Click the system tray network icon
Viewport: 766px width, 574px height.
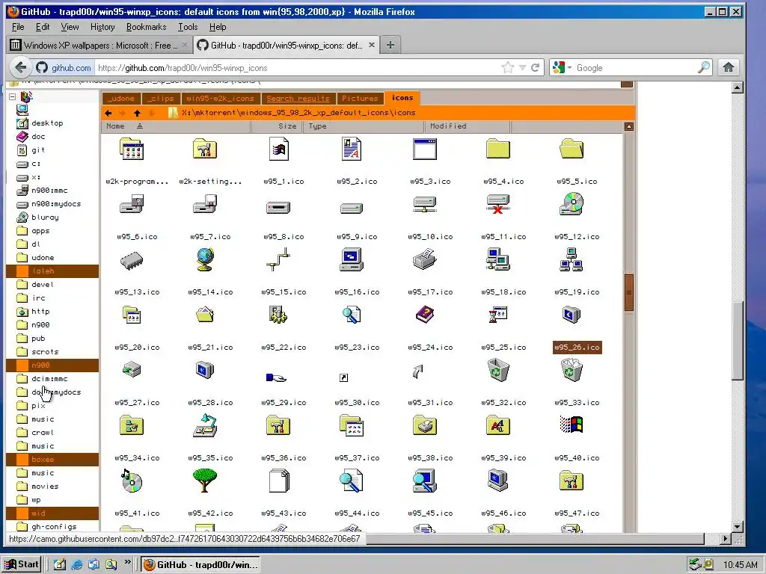pos(695,565)
